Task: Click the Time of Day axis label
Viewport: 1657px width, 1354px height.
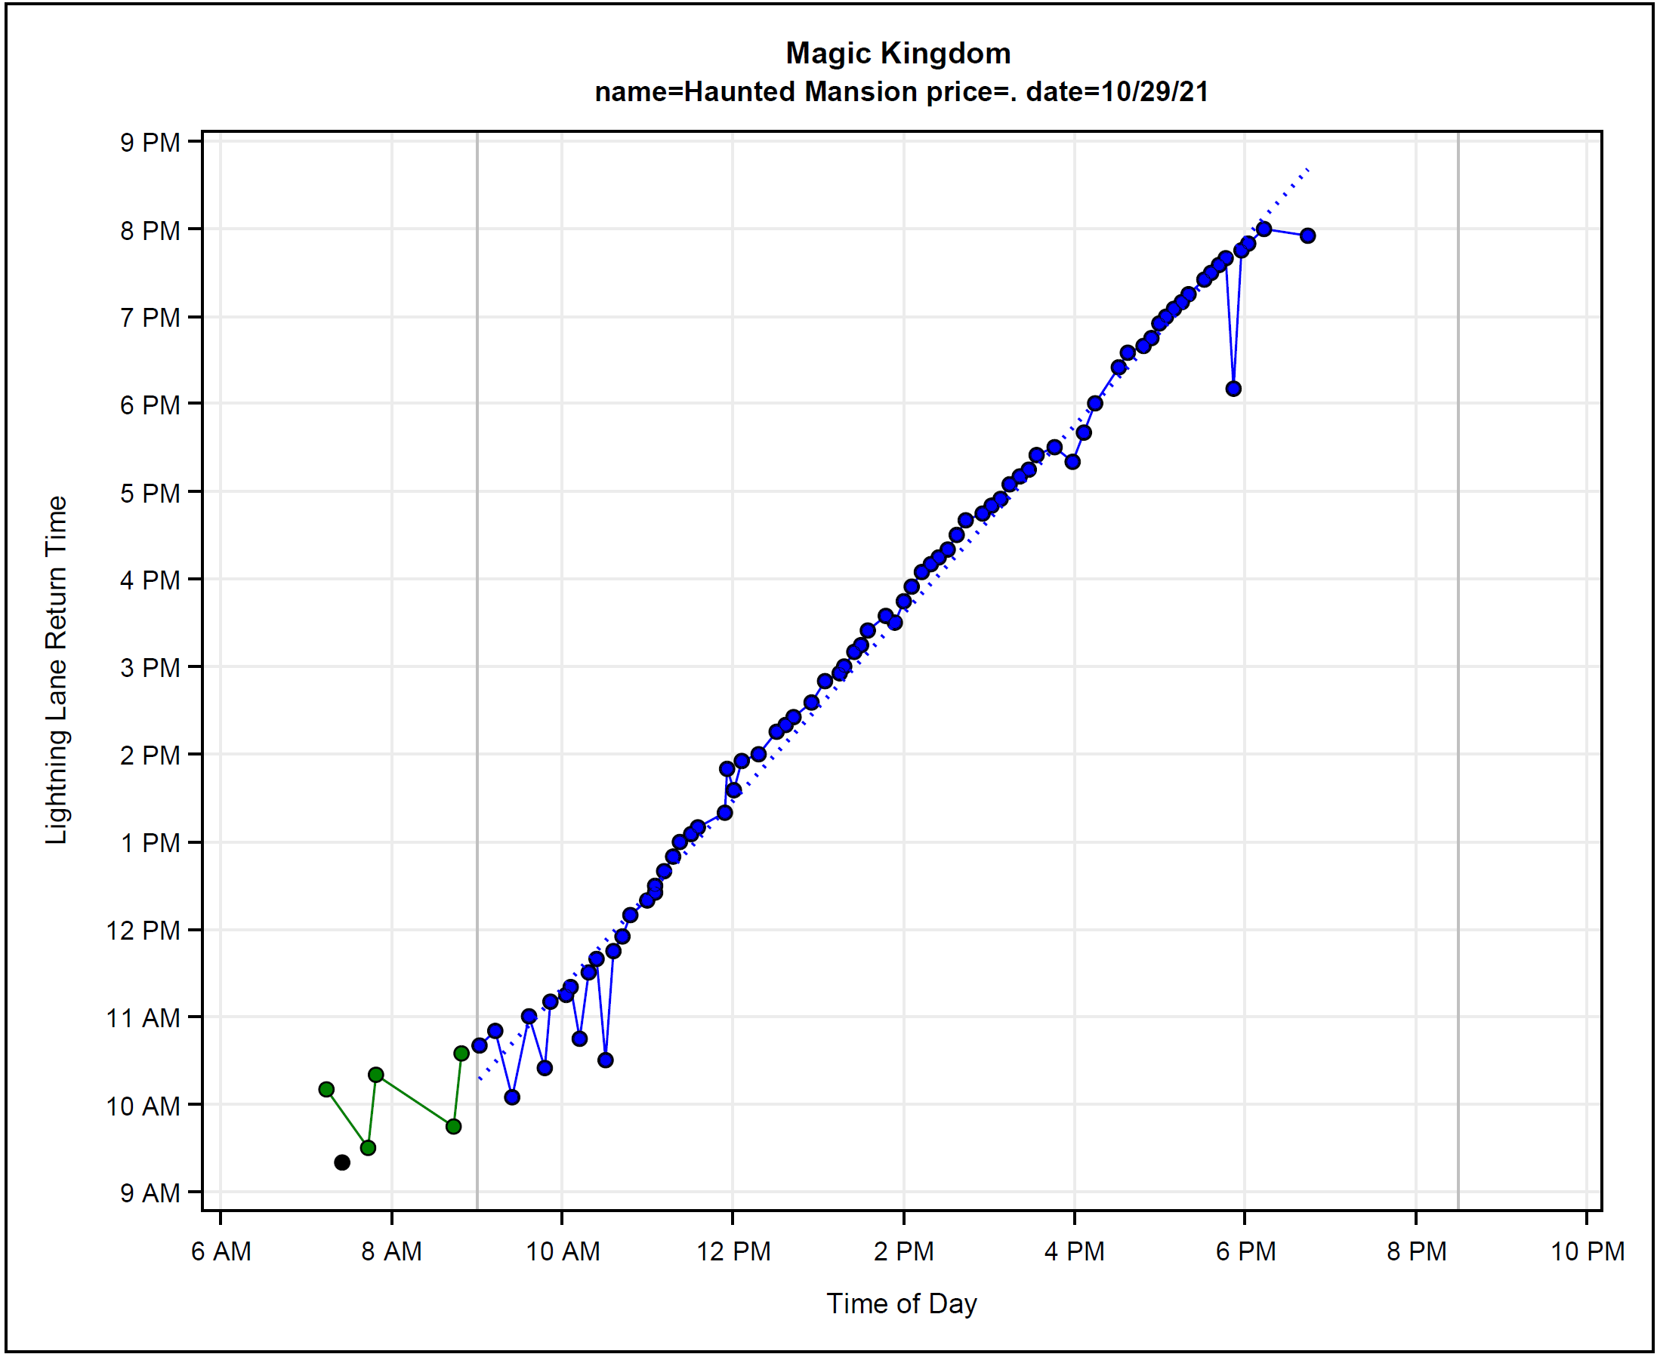Action: click(902, 1303)
